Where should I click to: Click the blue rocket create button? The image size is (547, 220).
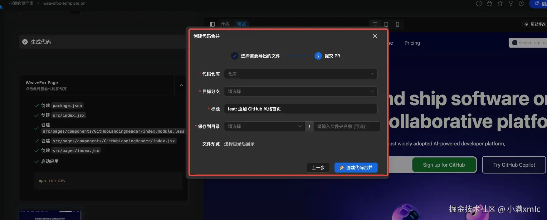pos(538,4)
